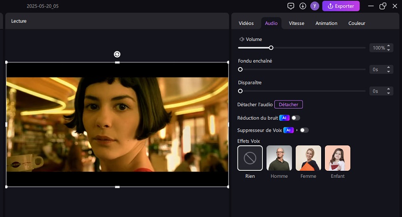This screenshot has width=402, height=217.
Task: Open the feedback message icon
Action: point(291,6)
